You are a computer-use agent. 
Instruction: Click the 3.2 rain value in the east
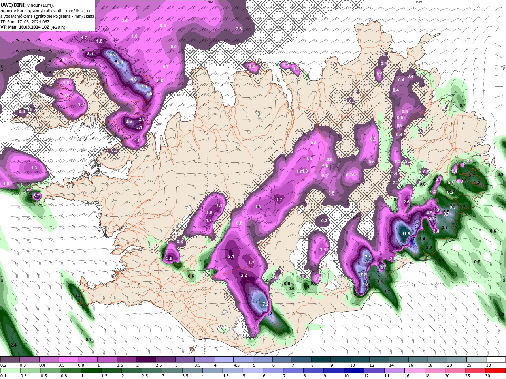pyautogui.click(x=477, y=183)
